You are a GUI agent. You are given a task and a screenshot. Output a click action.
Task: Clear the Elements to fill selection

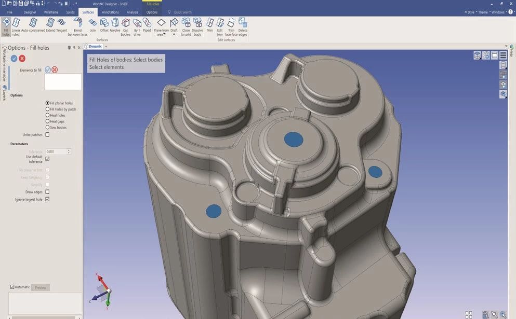55,70
